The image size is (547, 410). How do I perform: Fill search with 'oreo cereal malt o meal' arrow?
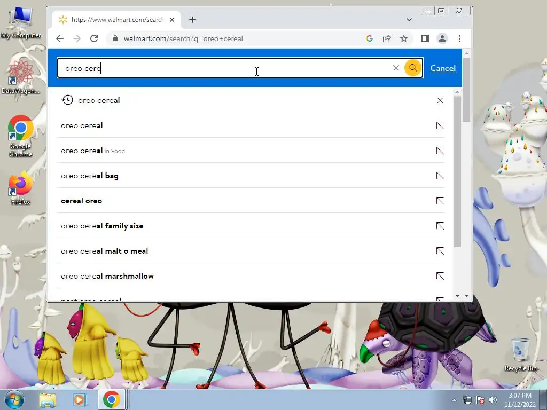(440, 251)
